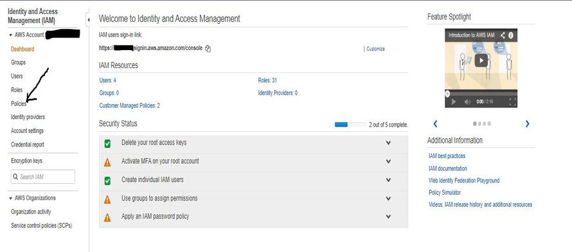Open Credential report in the sidebar
This screenshot has height=252, width=572.
tap(28, 145)
